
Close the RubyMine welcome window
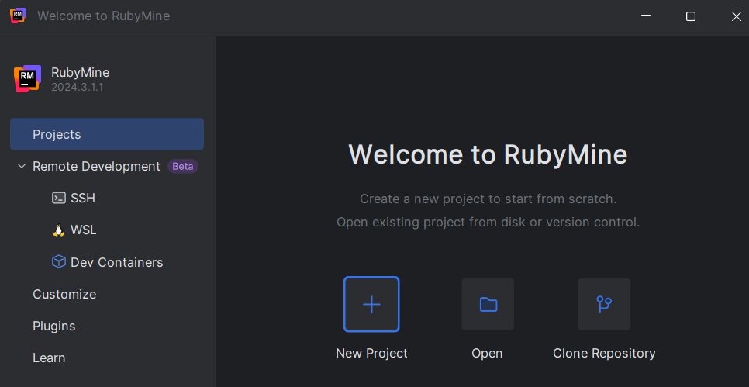coord(736,16)
